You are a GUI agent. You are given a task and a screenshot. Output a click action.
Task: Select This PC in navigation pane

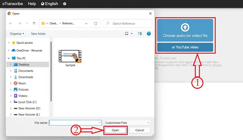(x=21, y=58)
